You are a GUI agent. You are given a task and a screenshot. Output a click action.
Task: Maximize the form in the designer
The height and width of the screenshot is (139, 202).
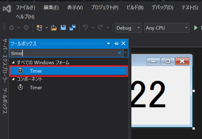coord(168,61)
